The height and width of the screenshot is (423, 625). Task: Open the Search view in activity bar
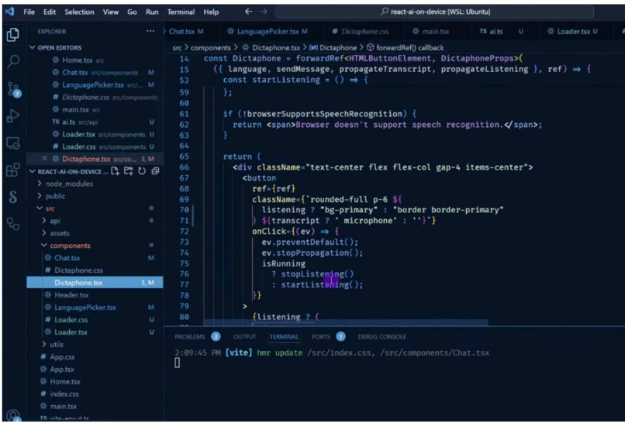click(x=13, y=61)
